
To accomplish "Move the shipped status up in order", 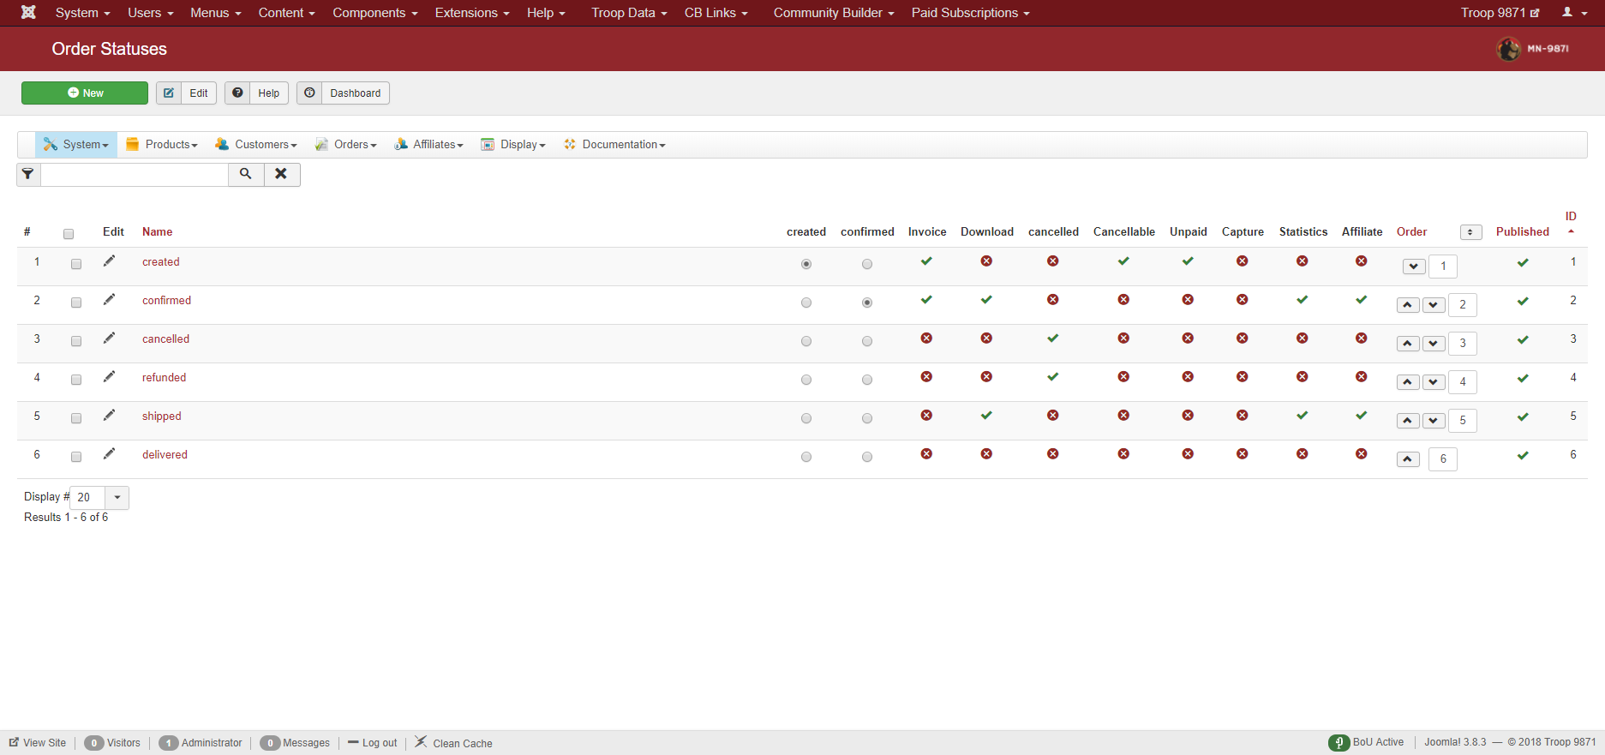I will click(x=1407, y=421).
